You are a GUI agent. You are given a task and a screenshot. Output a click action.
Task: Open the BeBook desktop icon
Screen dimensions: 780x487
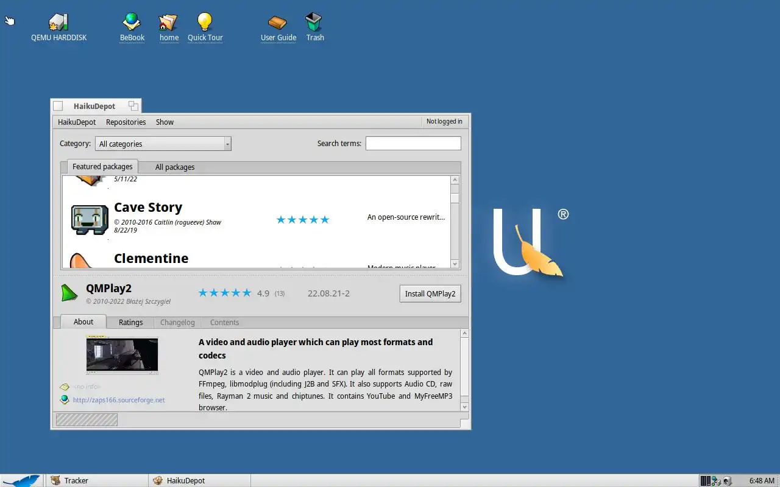click(x=132, y=22)
